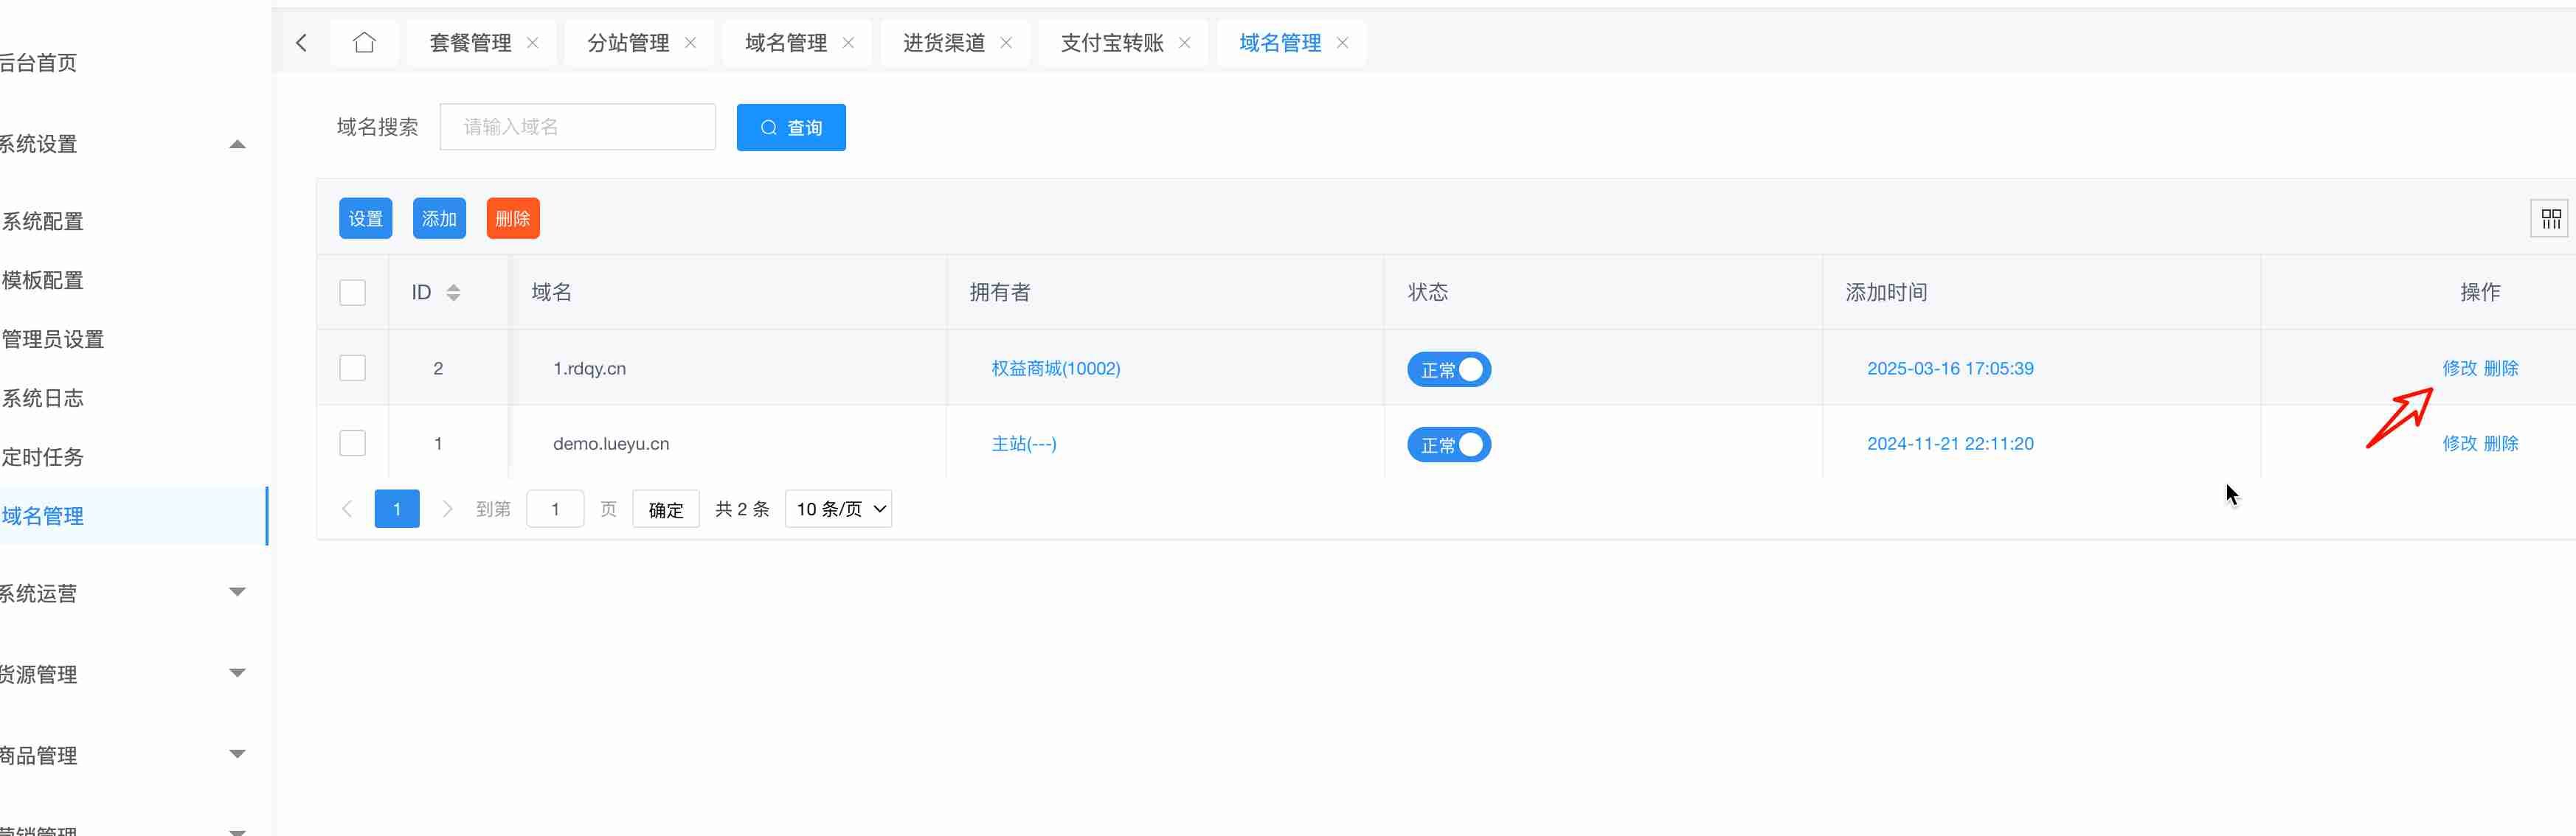This screenshot has width=2576, height=836.
Task: Collapse the 系统设置 sidebar section
Action: pos(237,144)
